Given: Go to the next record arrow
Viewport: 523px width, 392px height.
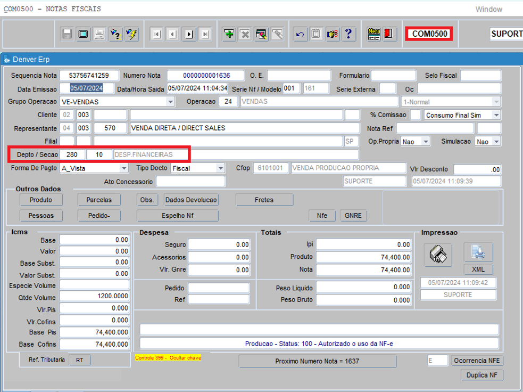Looking at the screenshot, I should pos(189,34).
